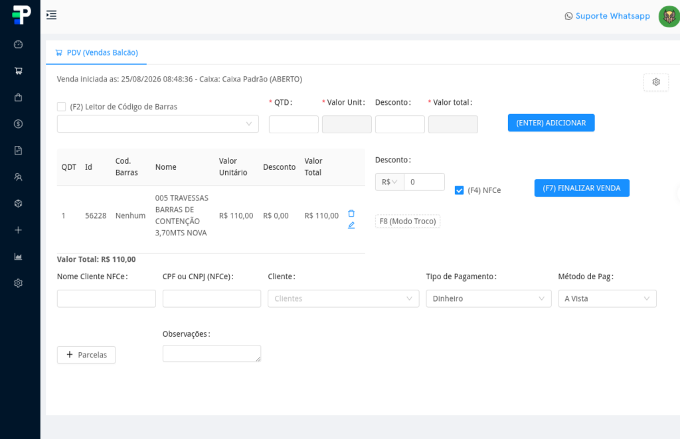Expand the Clientes dropdown
Image resolution: width=680 pixels, height=439 pixels.
(343, 298)
